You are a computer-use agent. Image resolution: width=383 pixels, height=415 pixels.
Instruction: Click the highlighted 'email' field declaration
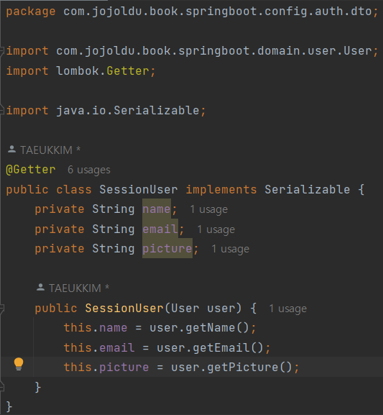pos(160,229)
